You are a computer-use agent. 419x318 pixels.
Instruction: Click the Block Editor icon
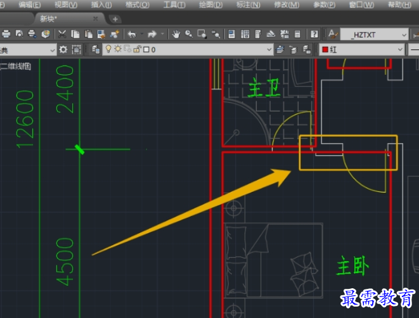pyautogui.click(x=115, y=34)
